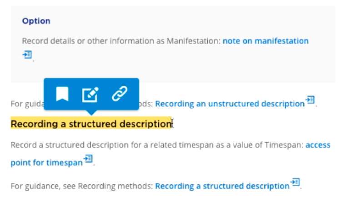Click 'For guidance, see Recording methods' in last line
Image resolution: width=341 pixels, height=197 pixels.
(81, 186)
